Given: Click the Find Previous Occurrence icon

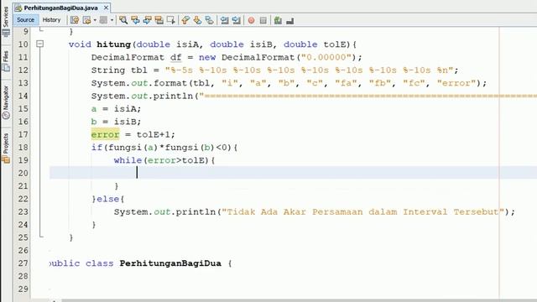Looking at the screenshot, I should point(135,20).
